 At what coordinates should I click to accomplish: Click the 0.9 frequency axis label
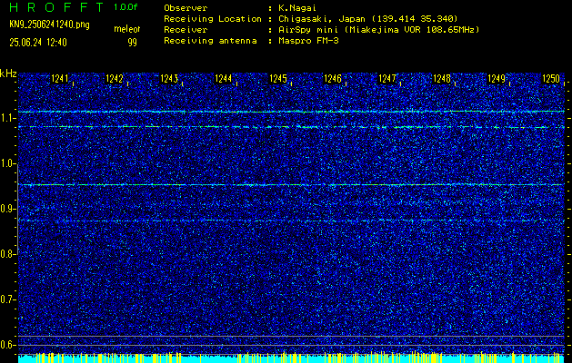click(x=6, y=209)
